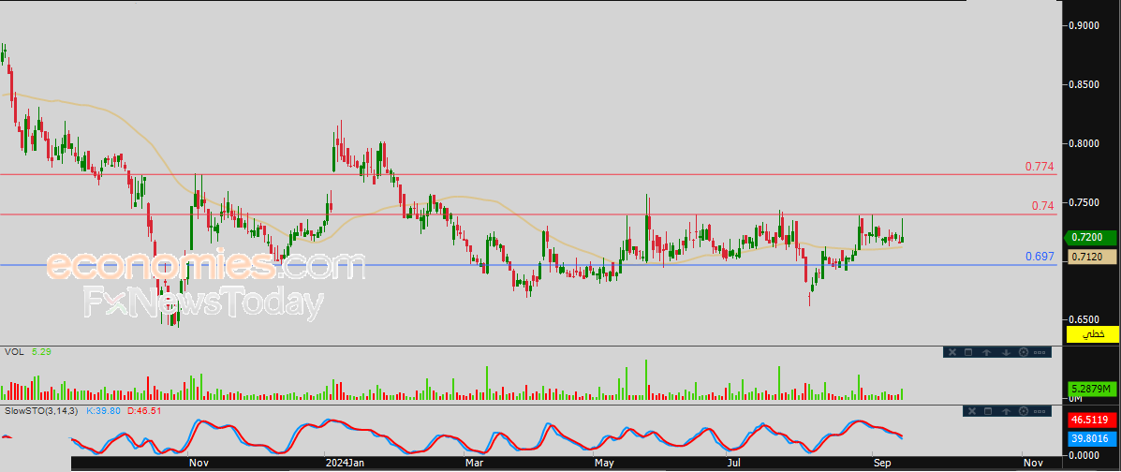The height and width of the screenshot is (472, 1121).
Task: Move the VOL panel down
Action: click(1006, 352)
